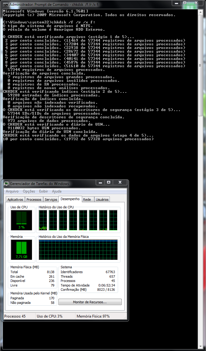
Task: Click the Command Prompt scrollbar down arrow
Action: tap(200, 347)
